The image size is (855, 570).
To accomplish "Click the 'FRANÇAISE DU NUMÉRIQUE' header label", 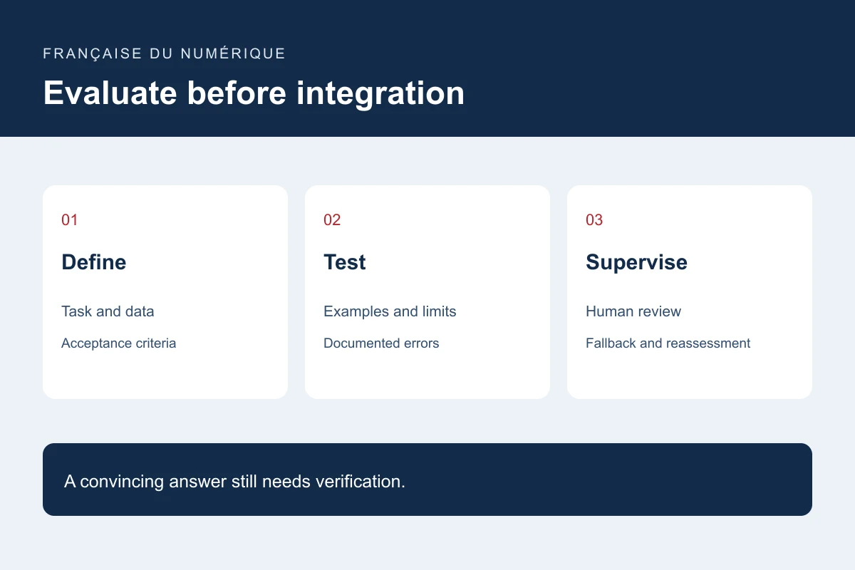I will point(165,53).
